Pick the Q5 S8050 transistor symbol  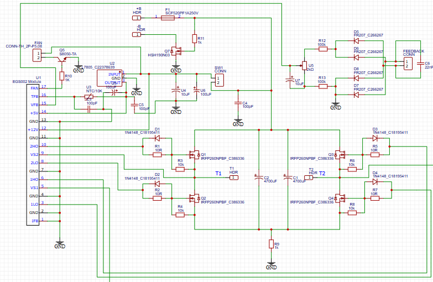[61, 59]
